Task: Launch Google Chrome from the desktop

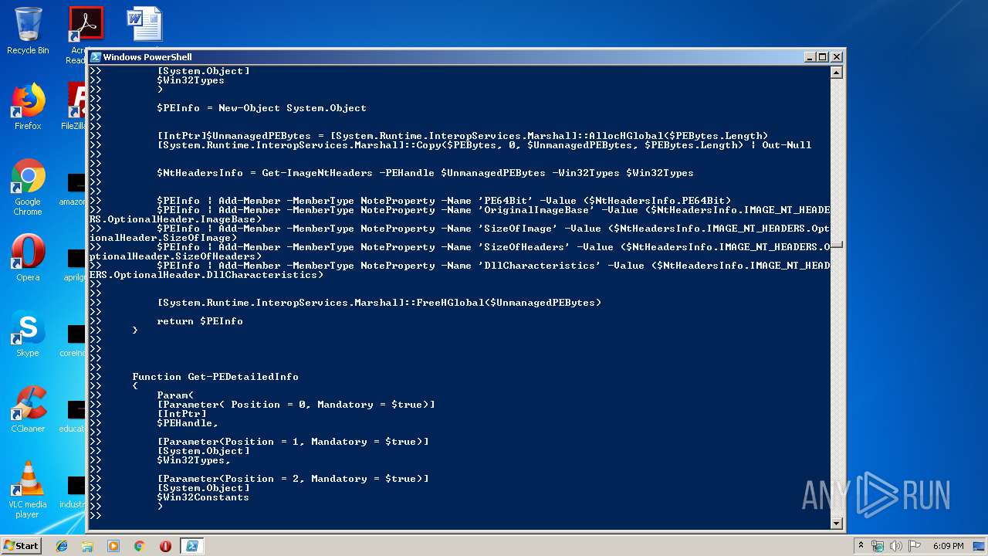Action: [x=28, y=186]
